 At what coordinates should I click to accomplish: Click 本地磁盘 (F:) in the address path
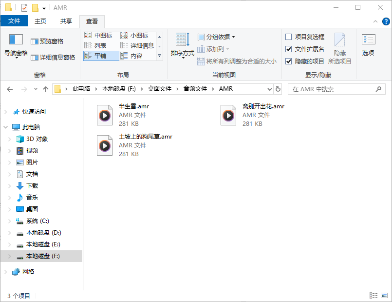click(x=119, y=89)
